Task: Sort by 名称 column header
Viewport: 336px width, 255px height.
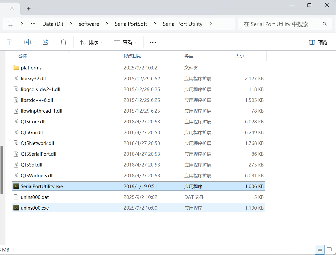Action: coord(22,56)
